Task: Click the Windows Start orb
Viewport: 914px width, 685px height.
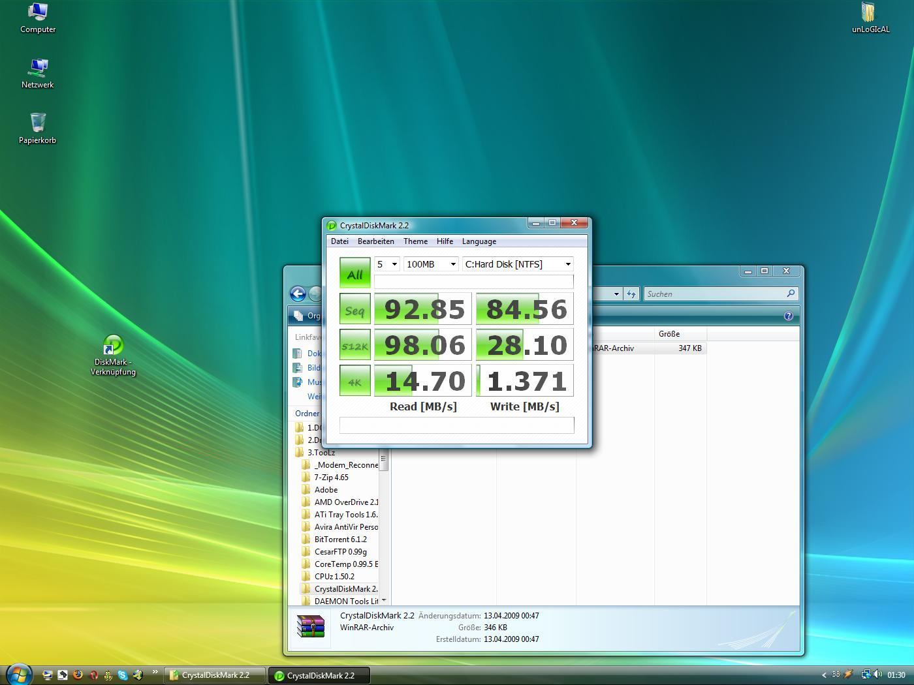Action: (x=19, y=674)
